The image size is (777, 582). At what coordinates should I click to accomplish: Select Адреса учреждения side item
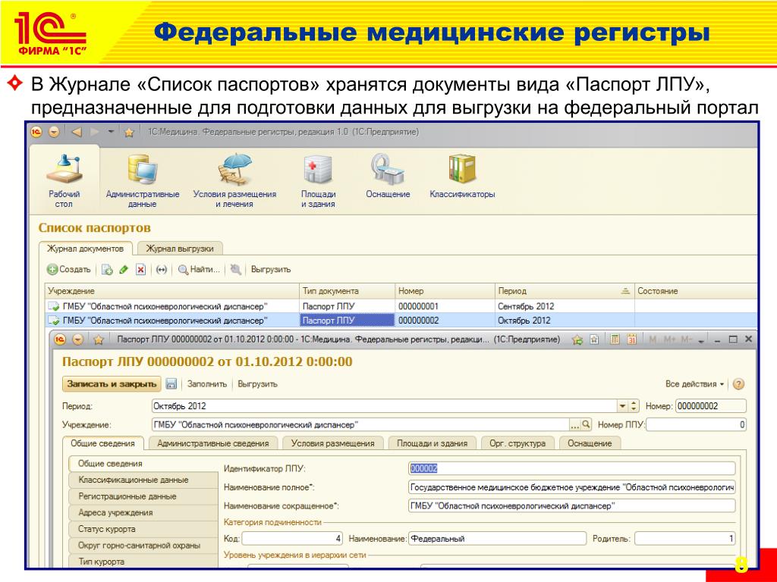tap(143, 513)
